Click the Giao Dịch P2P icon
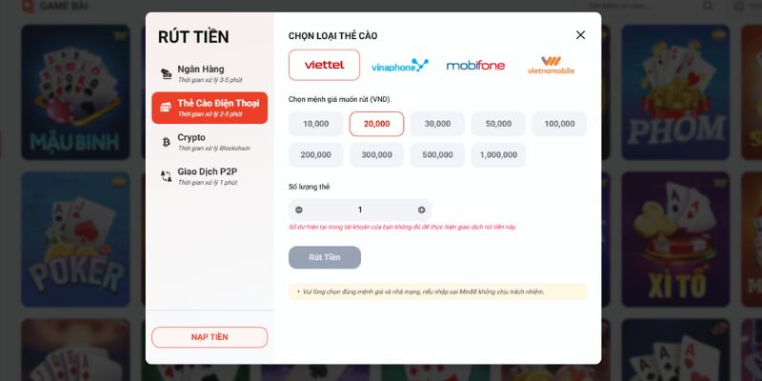This screenshot has height=381, width=762. (167, 175)
